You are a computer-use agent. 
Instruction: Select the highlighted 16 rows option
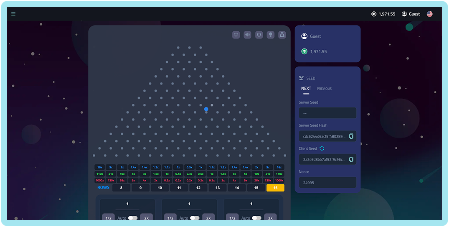pos(276,188)
